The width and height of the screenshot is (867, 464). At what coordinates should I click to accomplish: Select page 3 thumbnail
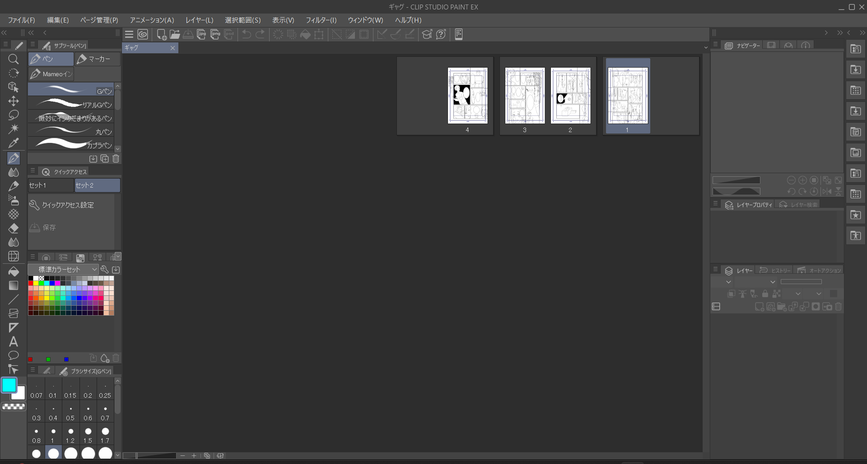[525, 96]
